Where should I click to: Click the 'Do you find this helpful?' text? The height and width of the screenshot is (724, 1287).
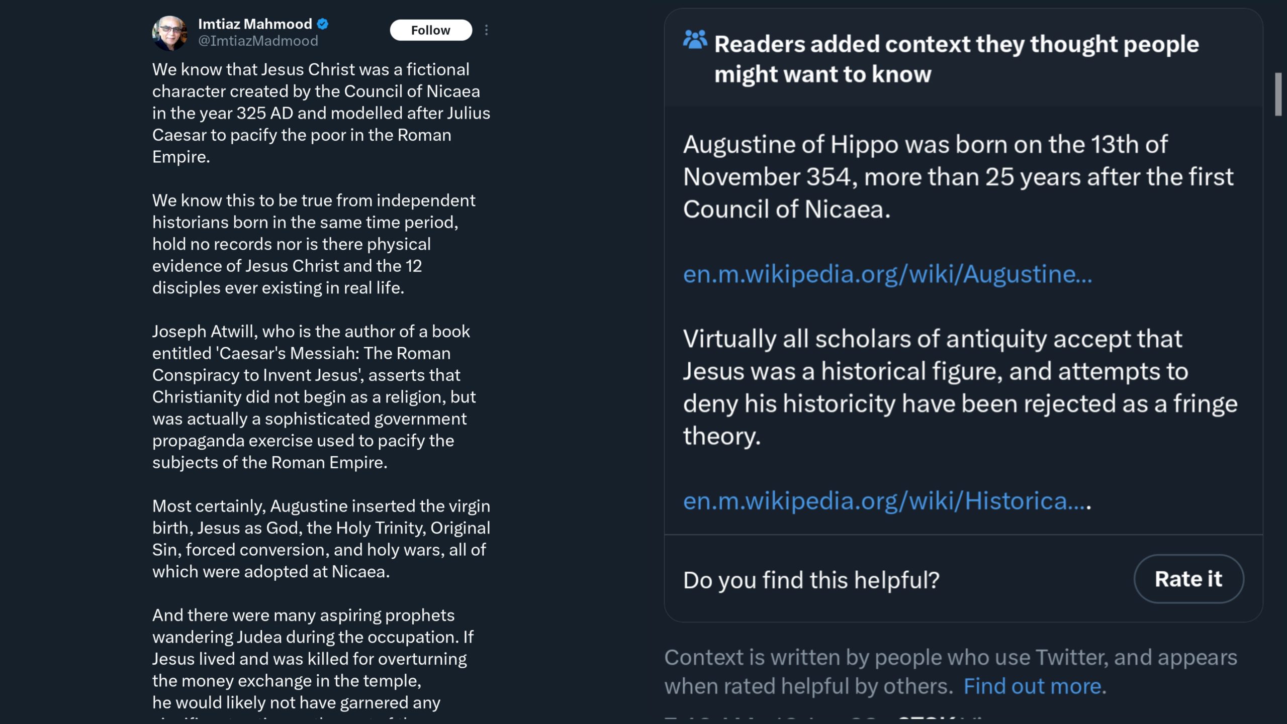811,580
